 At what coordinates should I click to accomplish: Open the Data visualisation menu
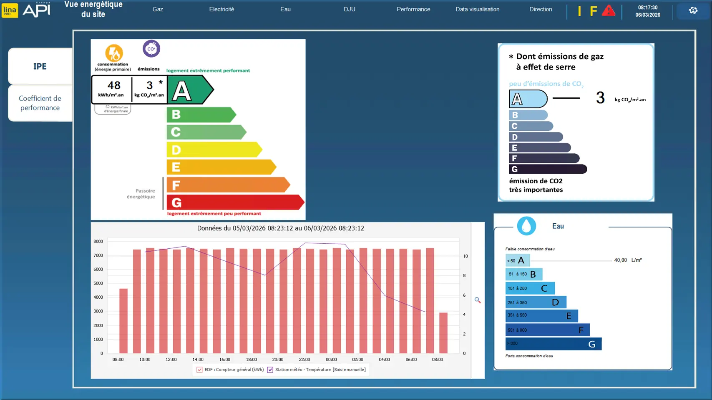click(477, 9)
